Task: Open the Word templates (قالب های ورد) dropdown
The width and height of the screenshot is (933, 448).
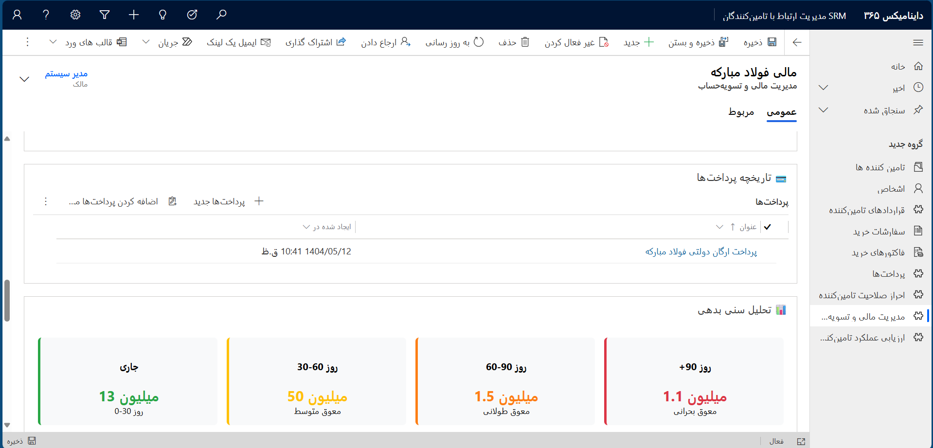Action: [x=53, y=42]
